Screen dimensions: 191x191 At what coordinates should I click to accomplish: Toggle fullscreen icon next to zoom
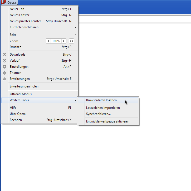71,41
